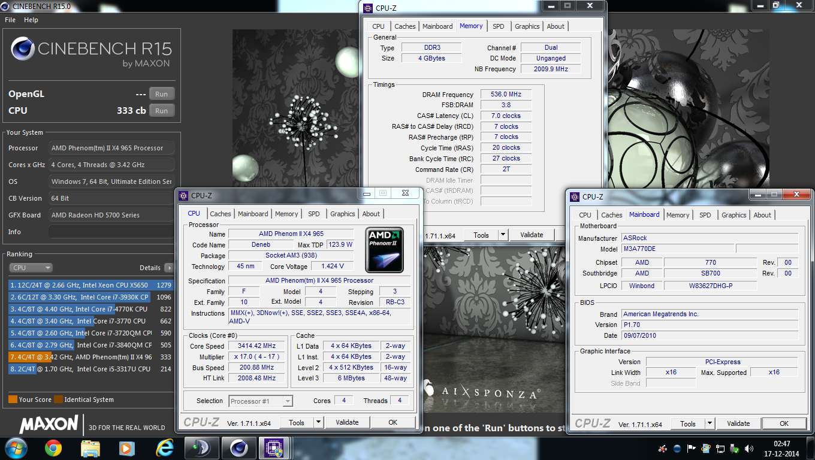815x460 pixels.
Task: Click Tools button in CPU-Z Mainboard window
Action: pos(688,423)
